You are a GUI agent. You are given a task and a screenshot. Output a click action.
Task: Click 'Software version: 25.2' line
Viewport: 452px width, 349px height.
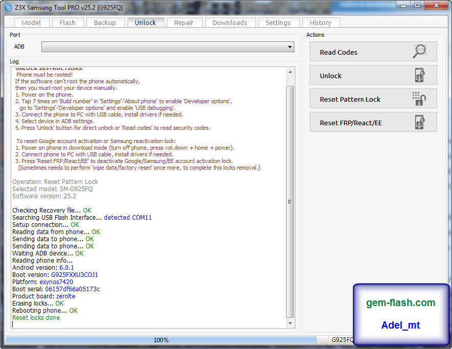click(x=44, y=196)
